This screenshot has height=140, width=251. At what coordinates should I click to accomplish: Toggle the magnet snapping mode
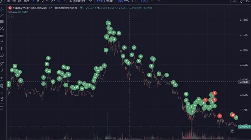tap(2, 79)
